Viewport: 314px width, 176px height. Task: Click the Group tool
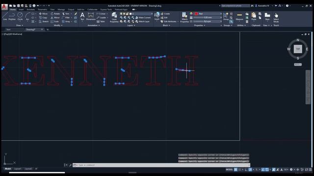click(226, 16)
